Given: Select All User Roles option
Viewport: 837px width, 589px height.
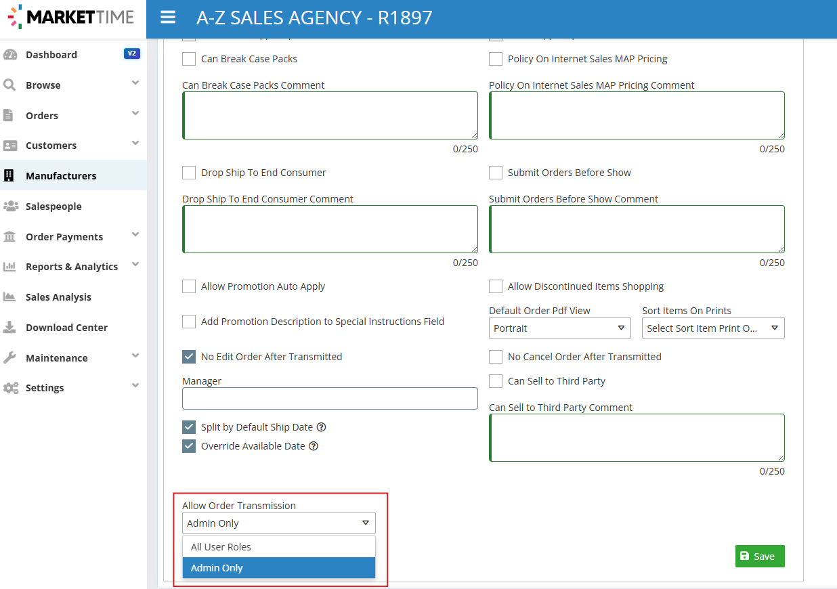Looking at the screenshot, I should (279, 547).
